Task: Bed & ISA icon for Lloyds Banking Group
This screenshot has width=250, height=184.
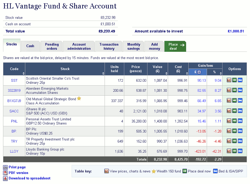Action: click(240, 151)
